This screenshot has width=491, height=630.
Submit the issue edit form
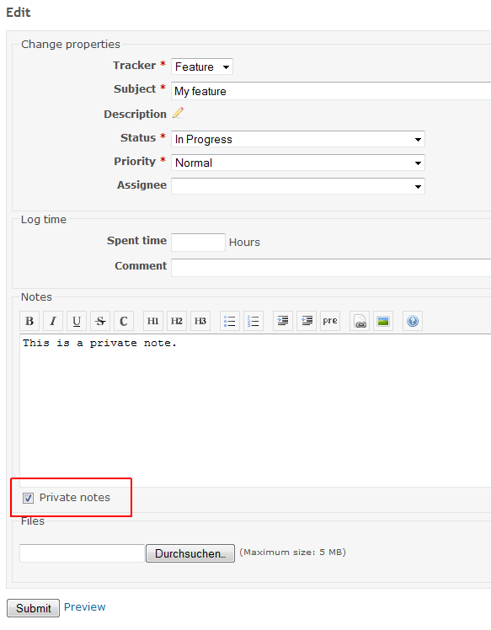(34, 608)
